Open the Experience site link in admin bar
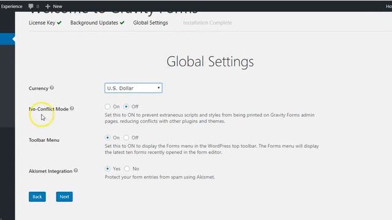392x220 pixels. click(12, 6)
